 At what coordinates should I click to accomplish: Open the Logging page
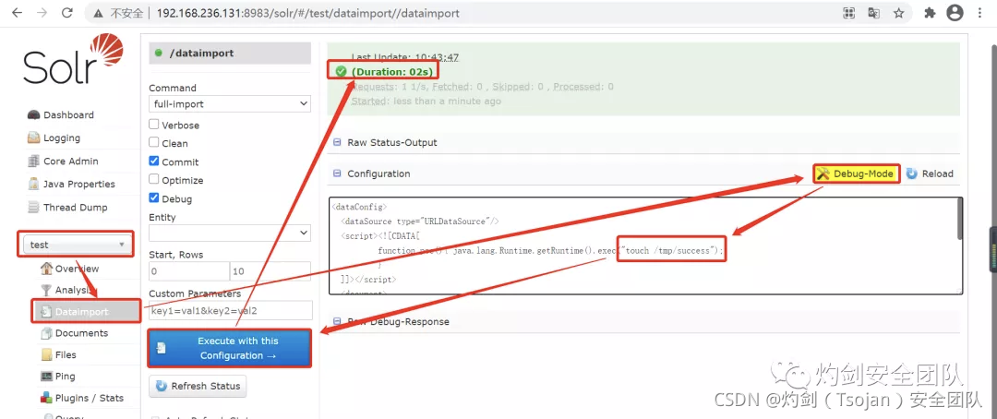point(62,138)
